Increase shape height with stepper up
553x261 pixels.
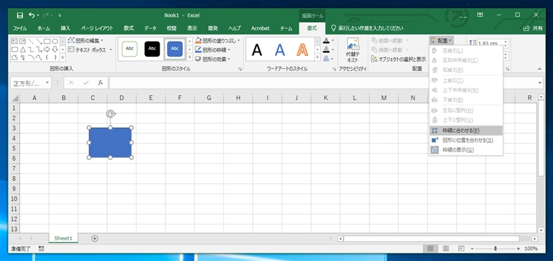[507, 41]
